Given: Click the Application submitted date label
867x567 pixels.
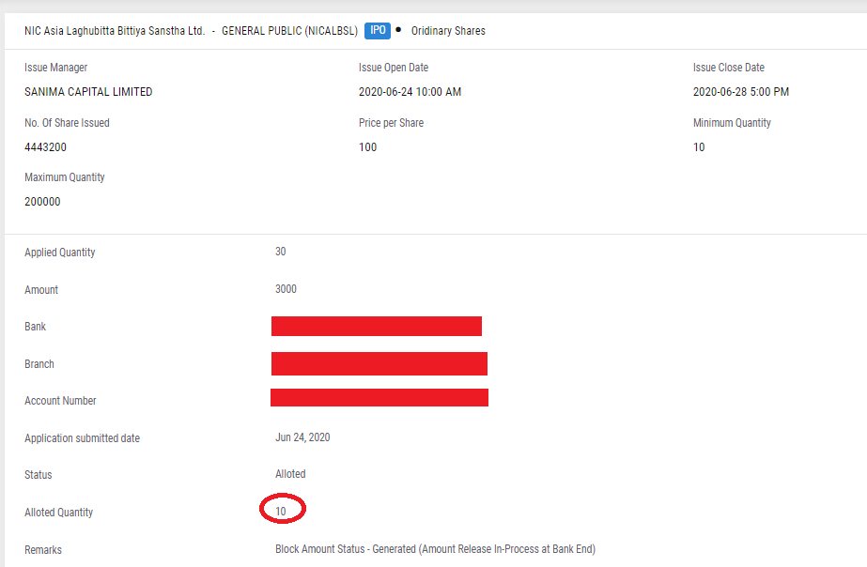Looking at the screenshot, I should pos(83,438).
